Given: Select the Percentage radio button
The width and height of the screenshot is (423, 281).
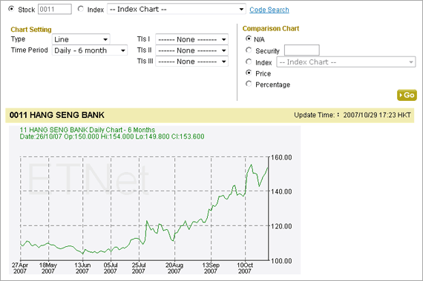Looking at the screenshot, I should 249,84.
